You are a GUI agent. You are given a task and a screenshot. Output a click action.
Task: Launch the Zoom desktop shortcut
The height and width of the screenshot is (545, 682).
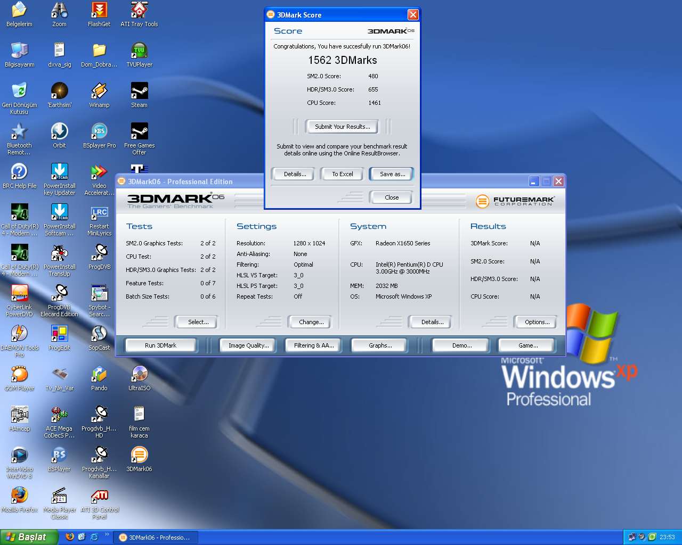tap(59, 14)
